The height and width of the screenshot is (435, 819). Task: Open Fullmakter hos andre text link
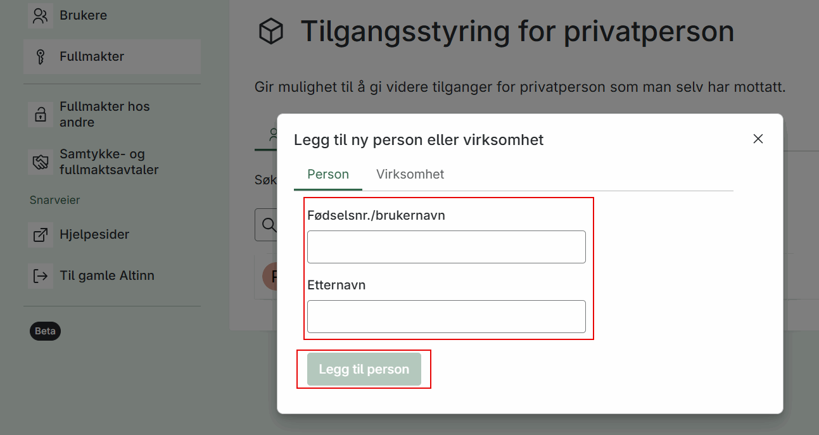105,114
